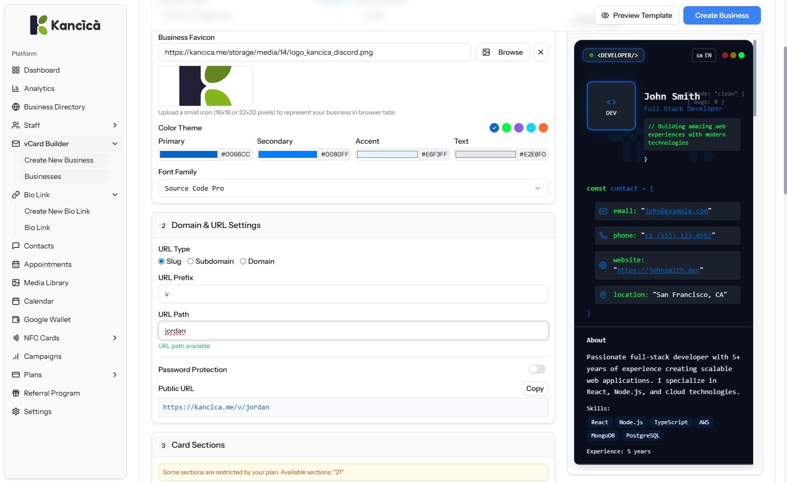Open Analytics via its bar chart icon
This screenshot has height=483, width=787.
point(16,88)
